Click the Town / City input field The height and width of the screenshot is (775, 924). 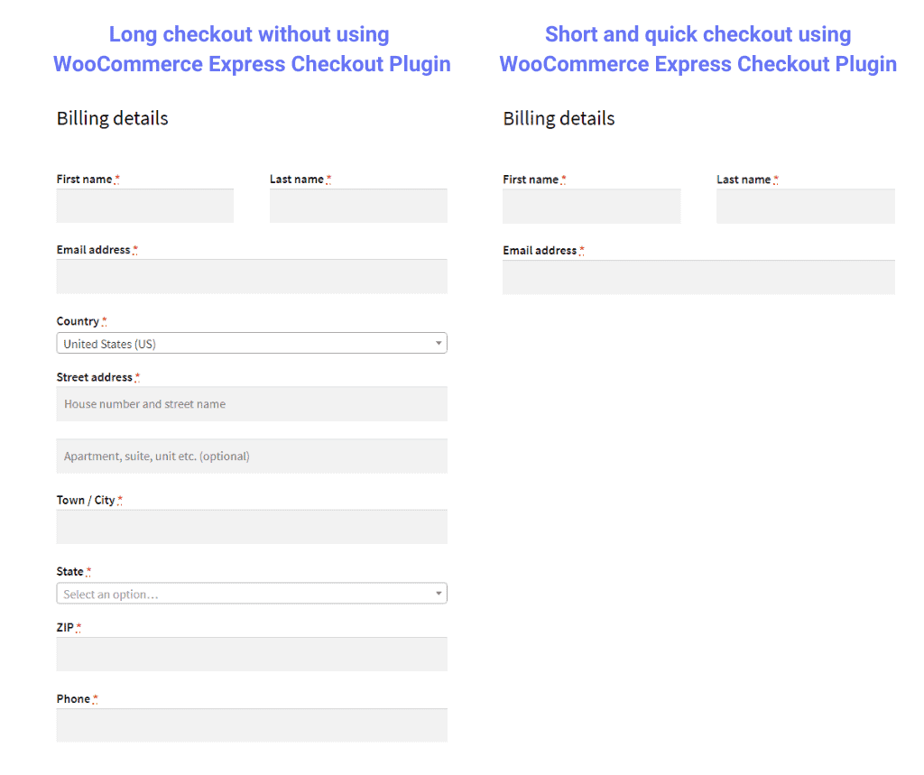point(252,527)
